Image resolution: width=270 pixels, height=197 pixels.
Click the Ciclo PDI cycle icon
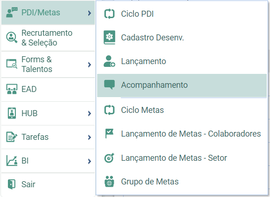[x=109, y=14]
